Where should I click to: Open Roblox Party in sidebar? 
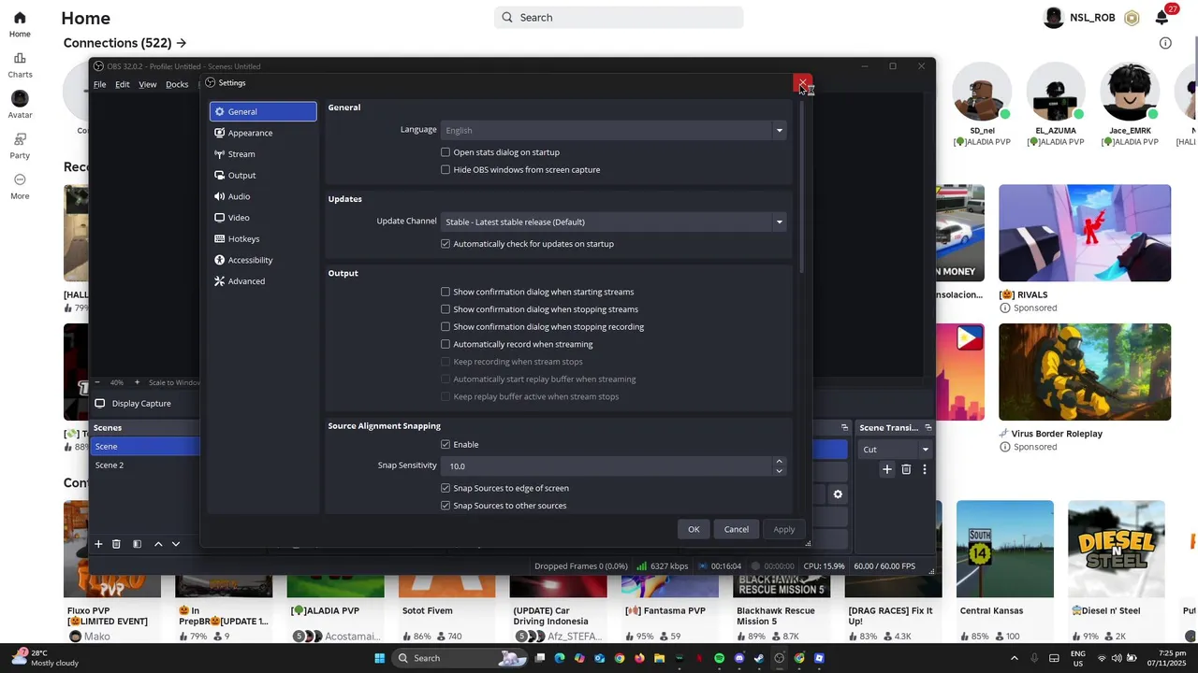point(20,146)
